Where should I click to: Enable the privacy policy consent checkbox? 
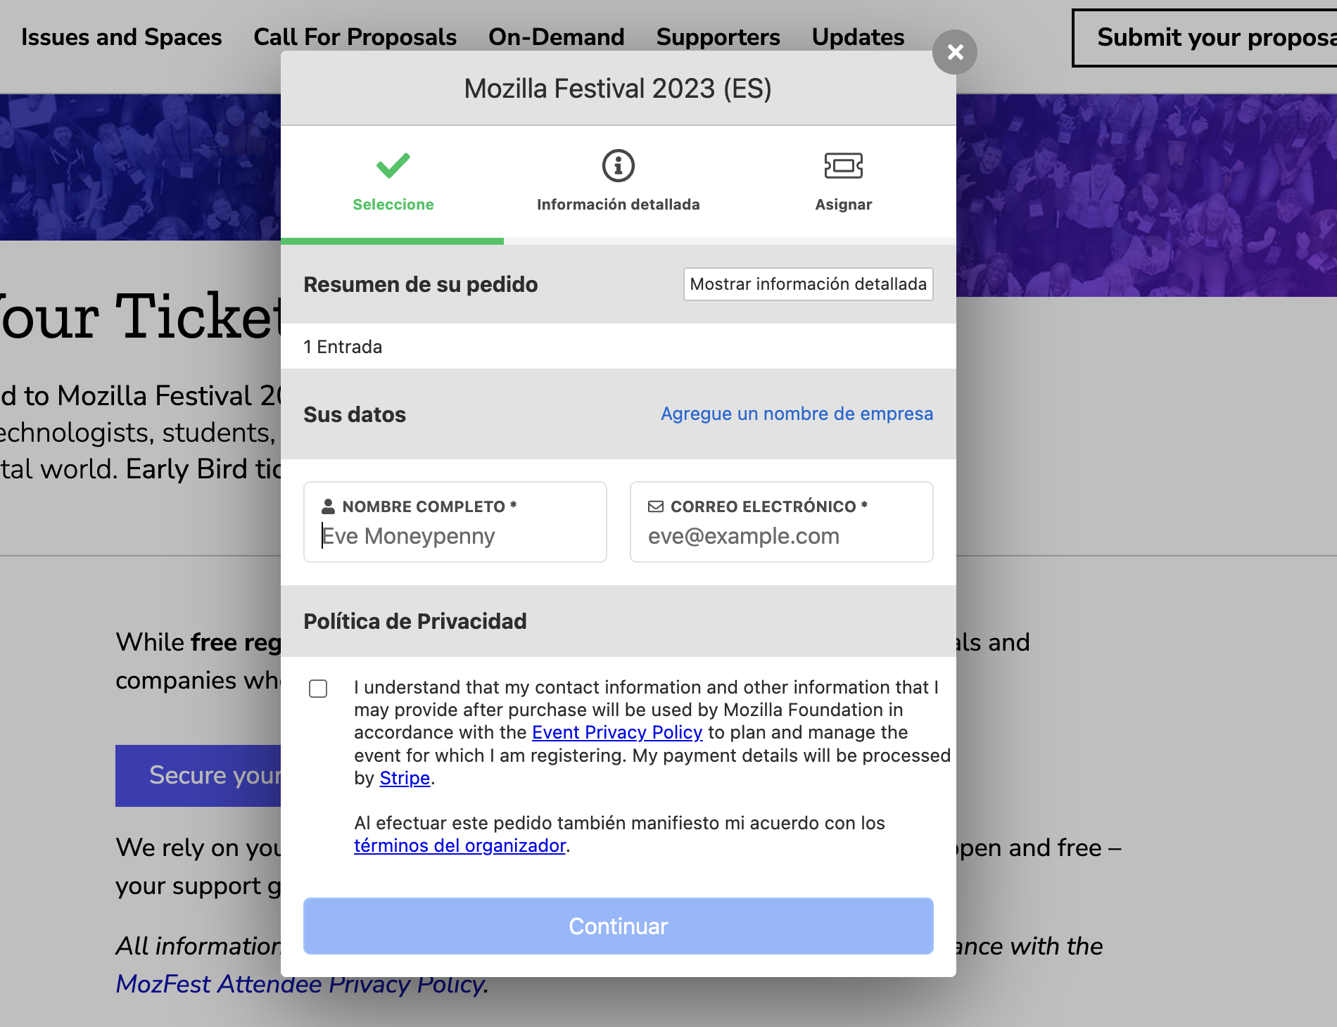pos(318,689)
